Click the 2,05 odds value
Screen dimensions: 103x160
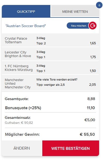92,85
